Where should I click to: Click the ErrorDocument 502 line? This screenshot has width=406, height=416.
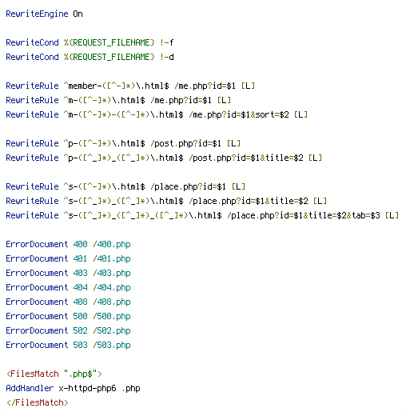[x=68, y=330]
